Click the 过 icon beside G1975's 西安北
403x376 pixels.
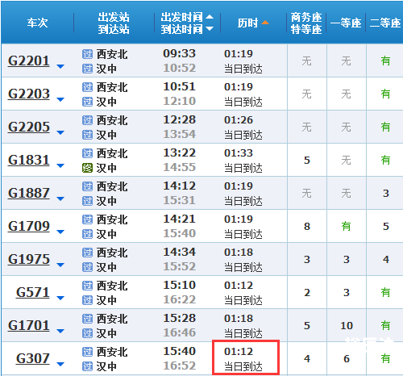point(87,253)
